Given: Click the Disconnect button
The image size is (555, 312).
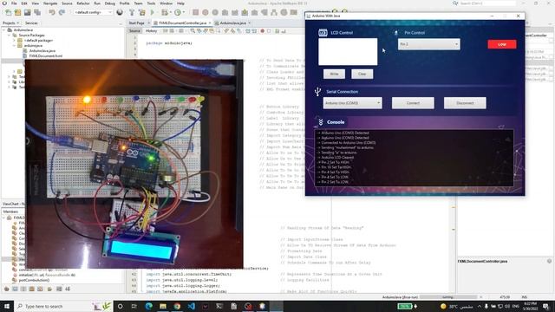Looking at the screenshot, I should tap(465, 103).
